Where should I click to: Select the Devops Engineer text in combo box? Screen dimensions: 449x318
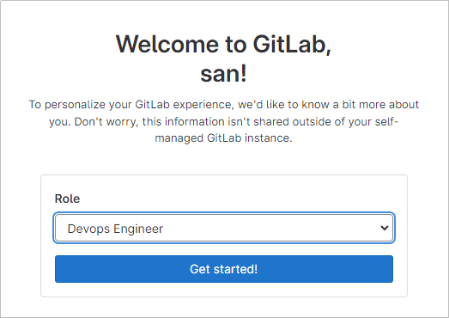click(x=115, y=229)
